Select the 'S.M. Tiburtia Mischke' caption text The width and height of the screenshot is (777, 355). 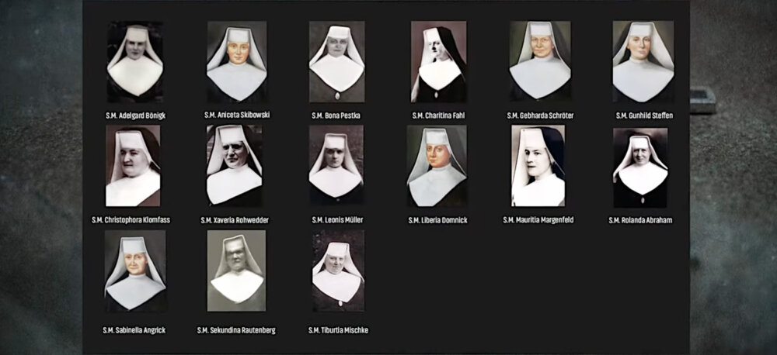click(338, 330)
